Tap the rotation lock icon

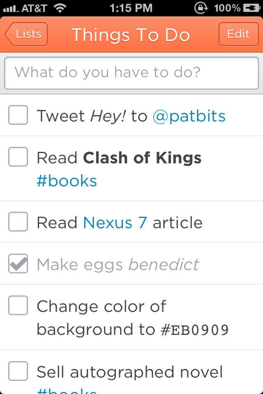(201, 8)
